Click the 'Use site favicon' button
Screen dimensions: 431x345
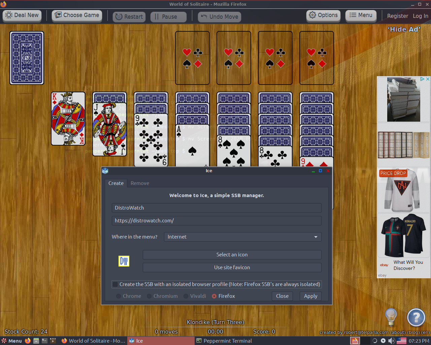(x=232, y=268)
